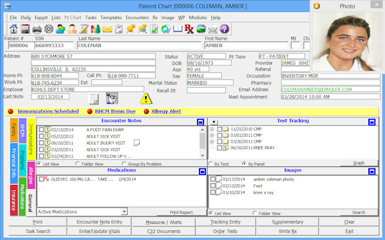Click the yellow envelope mail icon
The image size is (385, 240).
pos(107,29)
